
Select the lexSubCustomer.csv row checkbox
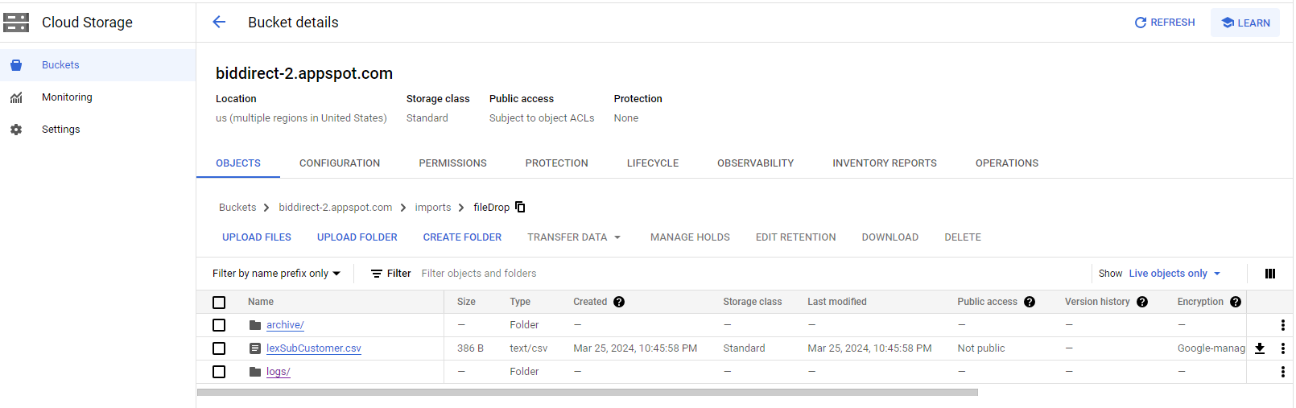[x=219, y=348]
